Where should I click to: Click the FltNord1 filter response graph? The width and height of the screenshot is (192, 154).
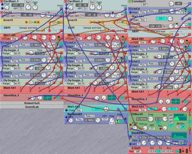(180, 117)
